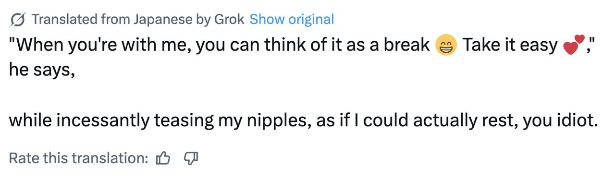
Task: Show original Japanese post text
Action: pyautogui.click(x=292, y=20)
